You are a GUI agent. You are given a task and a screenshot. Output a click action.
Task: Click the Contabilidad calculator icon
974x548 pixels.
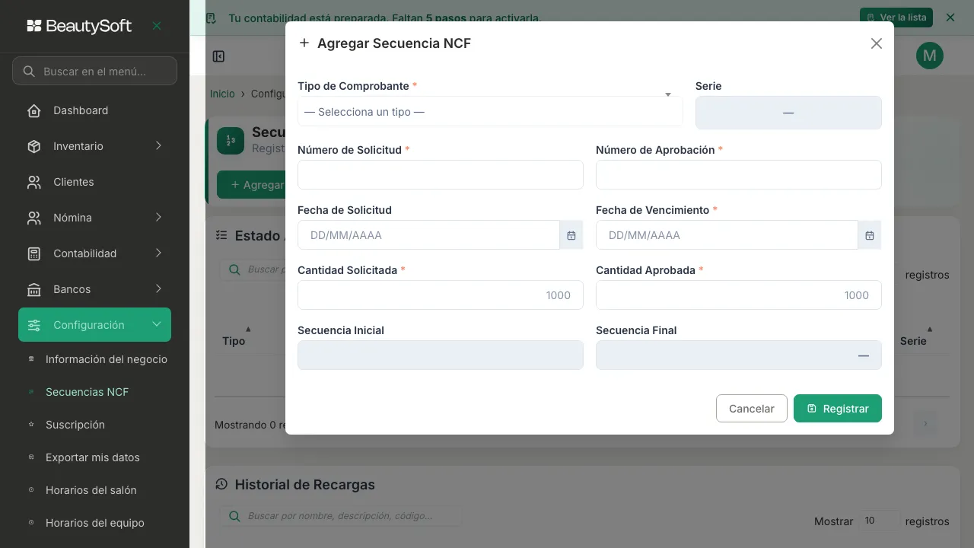point(34,253)
